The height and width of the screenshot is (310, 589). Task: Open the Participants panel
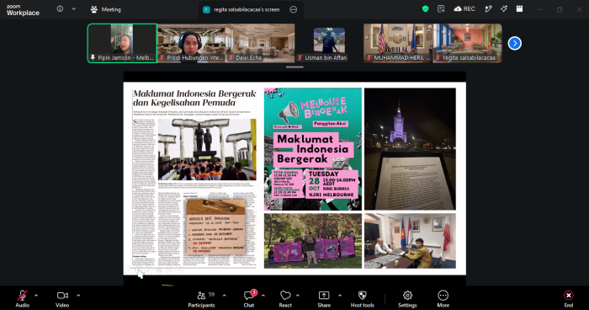point(202,299)
